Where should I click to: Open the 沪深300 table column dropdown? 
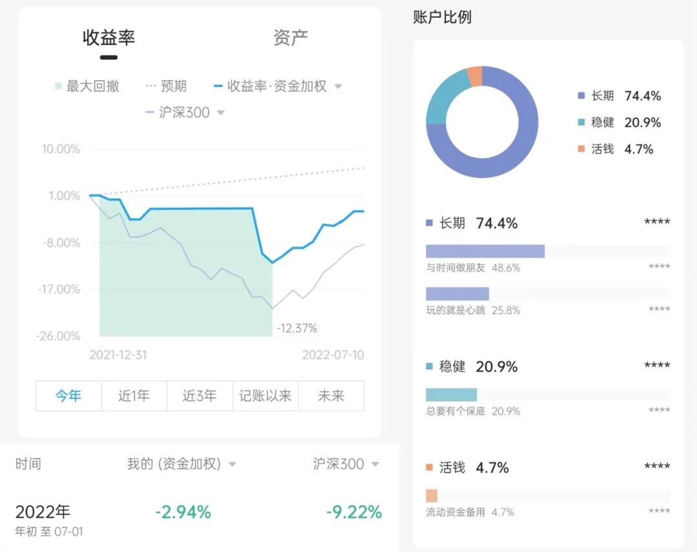tap(375, 464)
